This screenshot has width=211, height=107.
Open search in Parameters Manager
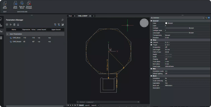pyautogui.click(x=63, y=20)
